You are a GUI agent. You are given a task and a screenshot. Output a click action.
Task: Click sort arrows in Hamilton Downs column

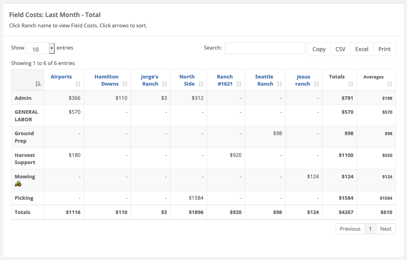tap(125, 84)
